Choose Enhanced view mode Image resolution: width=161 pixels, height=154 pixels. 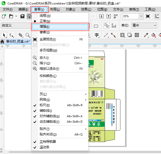click(x=60, y=27)
